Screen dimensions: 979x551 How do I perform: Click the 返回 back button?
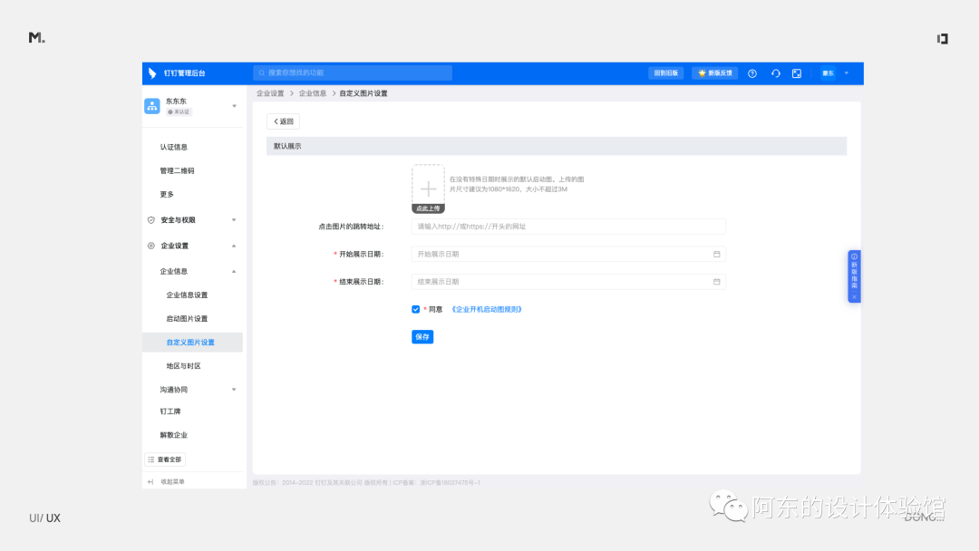pyautogui.click(x=283, y=121)
